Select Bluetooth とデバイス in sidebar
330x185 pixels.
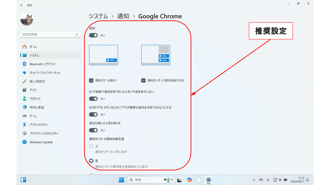coord(42,64)
